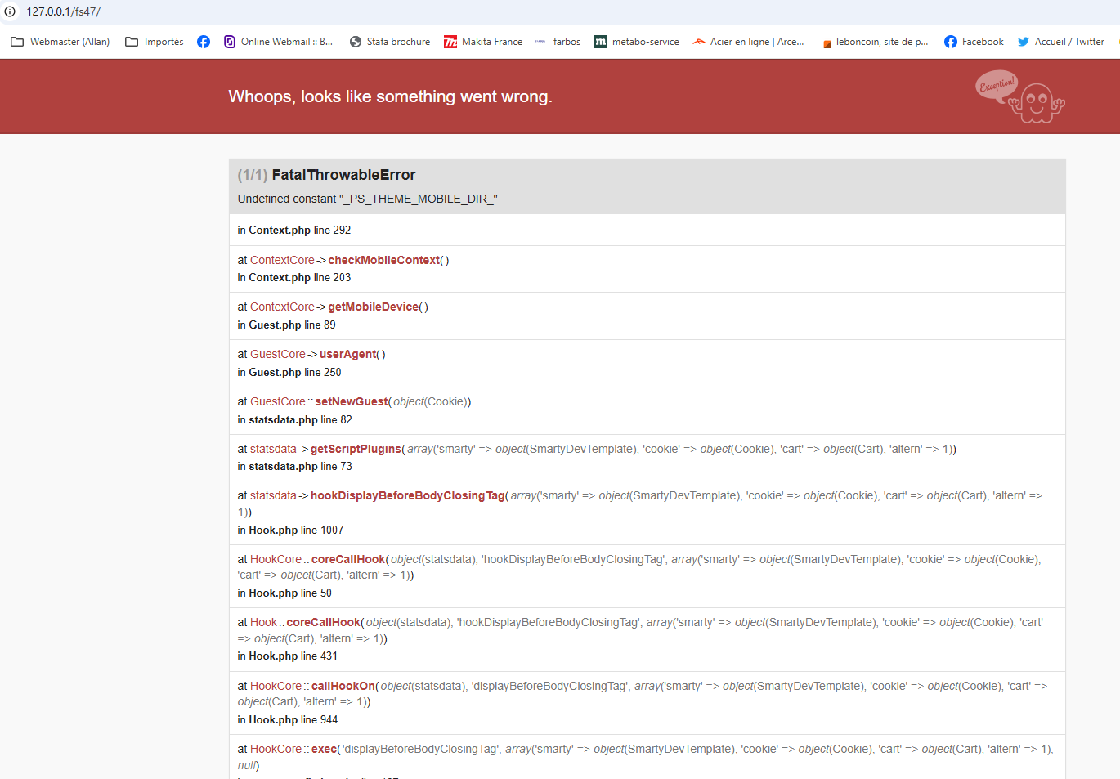Click the 'in Context.php line 203' text
Image resolution: width=1120 pixels, height=779 pixels.
point(294,277)
